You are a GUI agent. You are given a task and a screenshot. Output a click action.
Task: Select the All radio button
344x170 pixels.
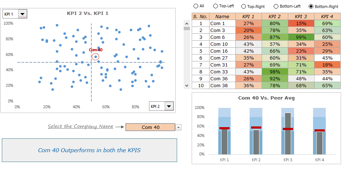click(196, 6)
